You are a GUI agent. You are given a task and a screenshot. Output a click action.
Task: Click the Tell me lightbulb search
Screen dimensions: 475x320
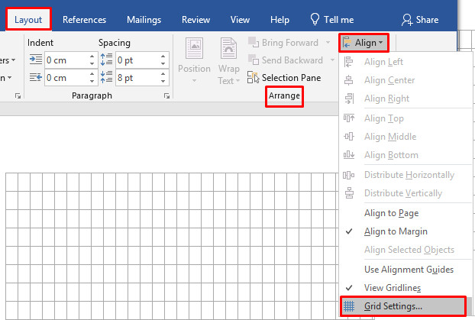point(332,20)
